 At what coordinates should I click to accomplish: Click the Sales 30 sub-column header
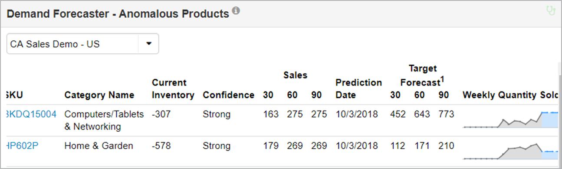tap(268, 95)
